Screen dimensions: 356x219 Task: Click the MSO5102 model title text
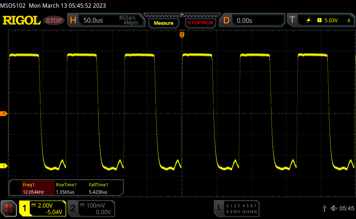(x=13, y=6)
